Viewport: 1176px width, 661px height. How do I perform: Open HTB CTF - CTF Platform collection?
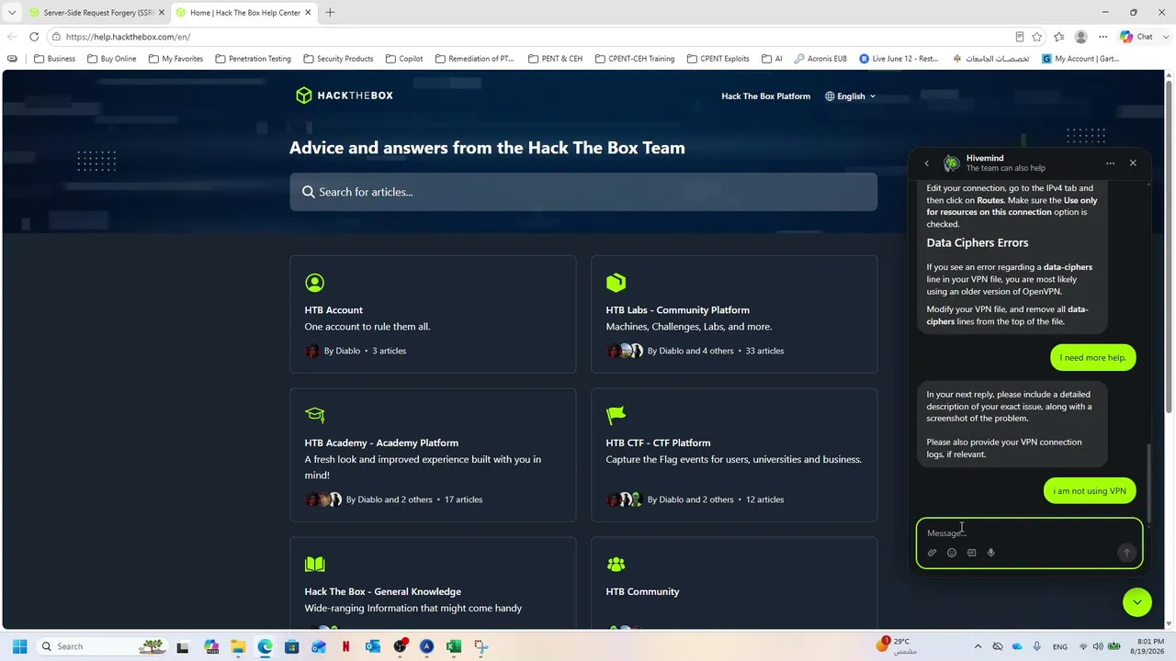point(734,455)
